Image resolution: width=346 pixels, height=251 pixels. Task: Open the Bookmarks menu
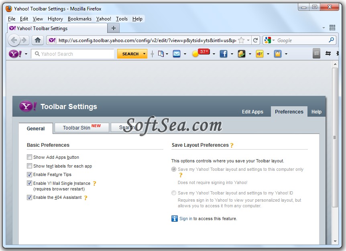79,19
